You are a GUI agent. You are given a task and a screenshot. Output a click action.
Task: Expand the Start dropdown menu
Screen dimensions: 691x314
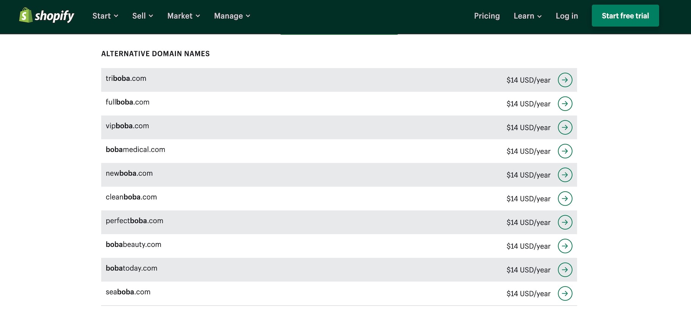pos(105,16)
